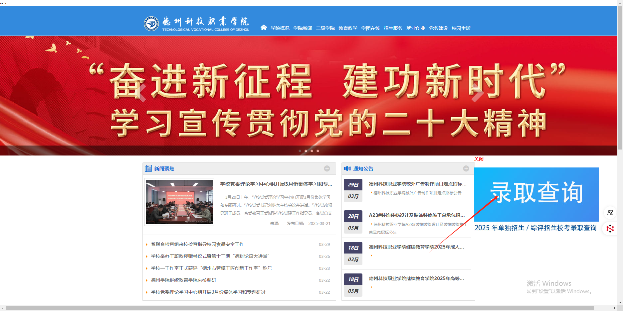The height and width of the screenshot is (311, 623).
Task: Open the news 省联合检查组来校检查指导校园食品安全工作
Action: pos(197,244)
